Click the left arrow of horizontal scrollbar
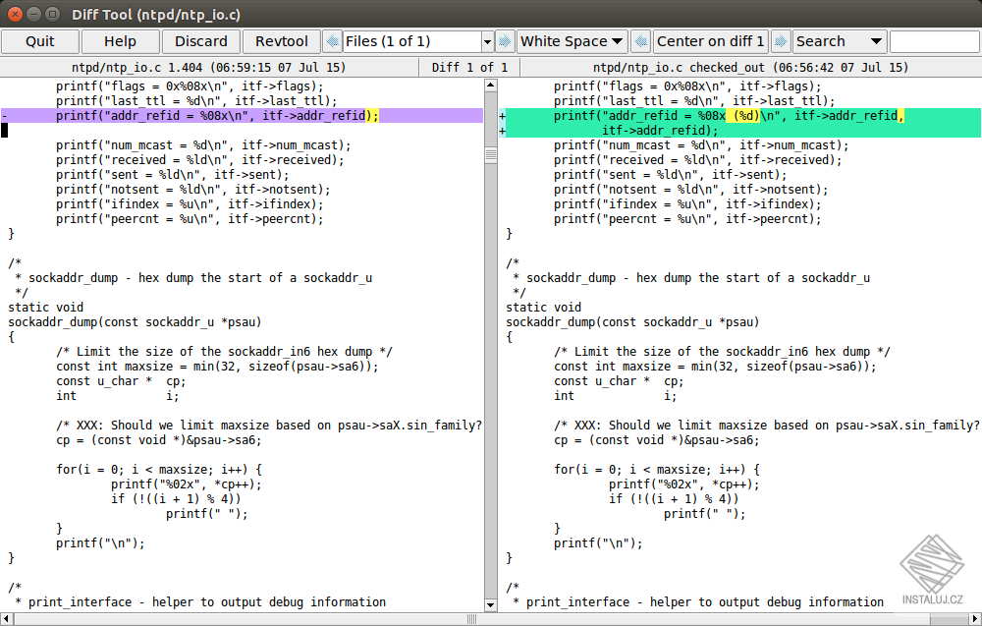Viewport: 982px width, 626px height. [6, 620]
